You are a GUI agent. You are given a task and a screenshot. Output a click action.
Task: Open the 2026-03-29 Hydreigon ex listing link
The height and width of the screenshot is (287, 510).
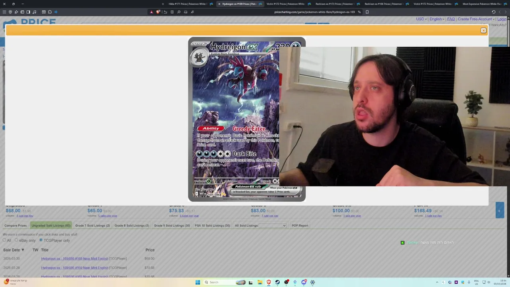click(75, 268)
